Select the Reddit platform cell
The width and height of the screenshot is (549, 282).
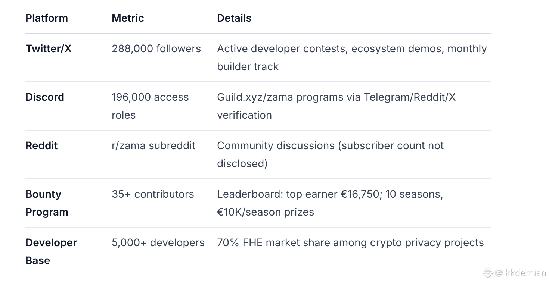pos(41,145)
